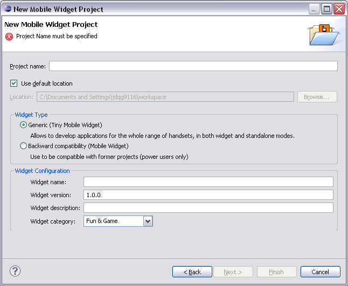Click the folder wizard banner image
This screenshot has height=286, width=348.
pos(324,34)
